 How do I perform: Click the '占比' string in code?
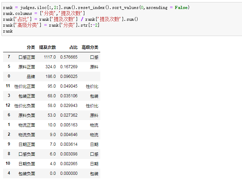click(23, 19)
